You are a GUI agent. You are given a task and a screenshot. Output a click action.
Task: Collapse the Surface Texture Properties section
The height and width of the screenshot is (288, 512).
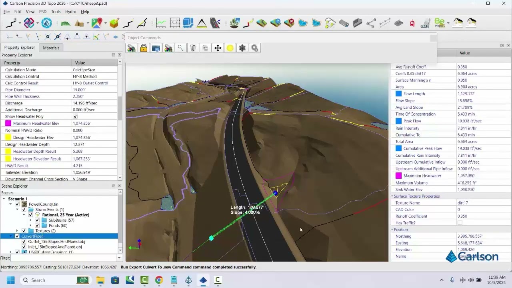(392, 196)
